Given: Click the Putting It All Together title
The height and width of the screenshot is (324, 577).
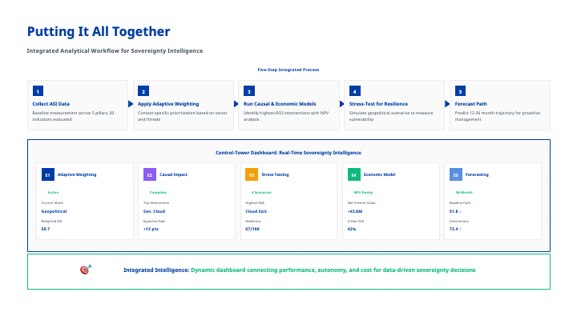Looking at the screenshot, I should pos(99,31).
